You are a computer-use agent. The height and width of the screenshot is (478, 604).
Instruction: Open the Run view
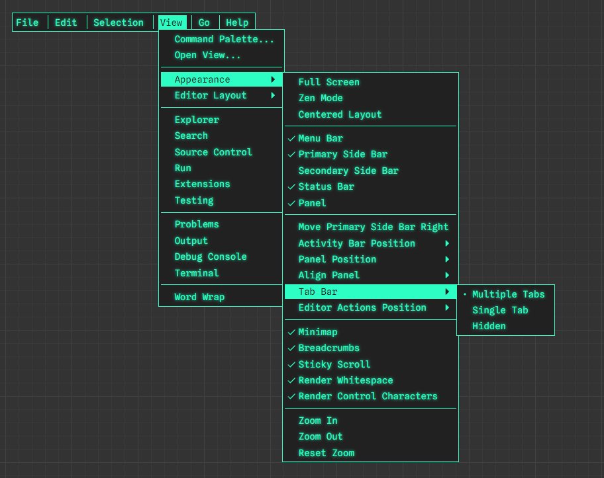coord(221,168)
